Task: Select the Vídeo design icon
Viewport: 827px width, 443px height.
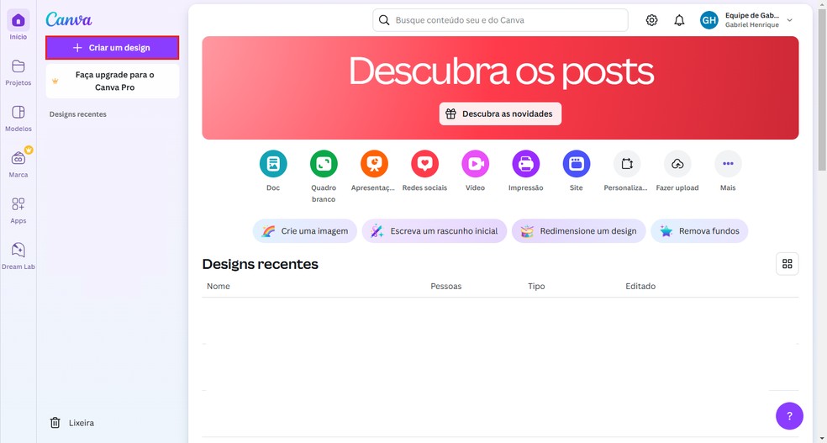Action: [x=475, y=164]
